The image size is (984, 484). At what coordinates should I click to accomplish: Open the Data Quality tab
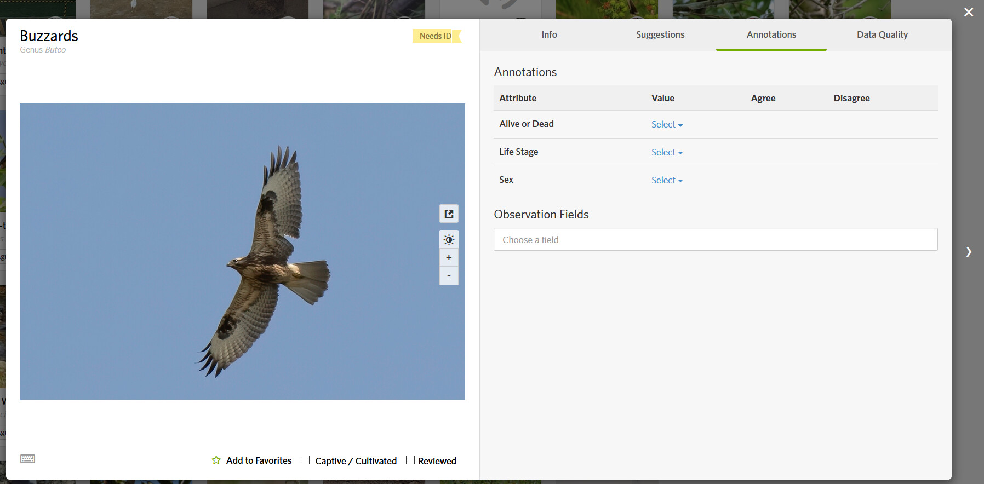(x=882, y=34)
